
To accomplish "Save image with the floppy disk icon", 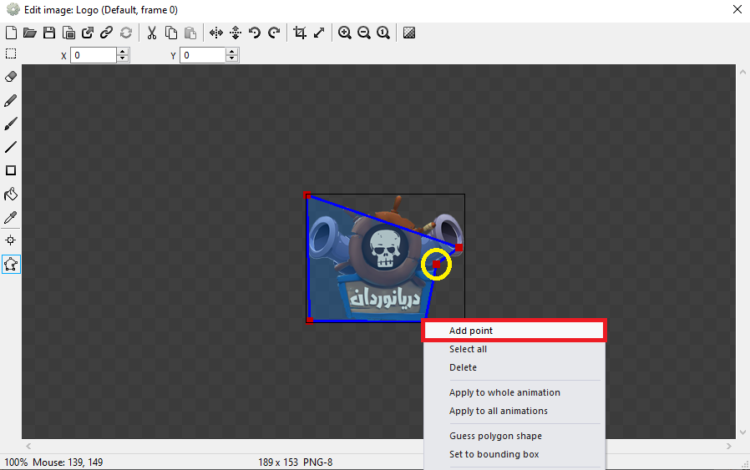I will pos(48,33).
